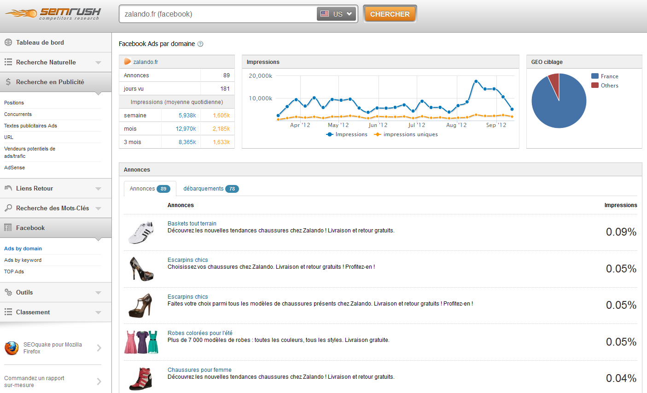Viewport: 647px width, 393px height.
Task: Click the mois 12,970k impressions value
Action: pyautogui.click(x=186, y=129)
